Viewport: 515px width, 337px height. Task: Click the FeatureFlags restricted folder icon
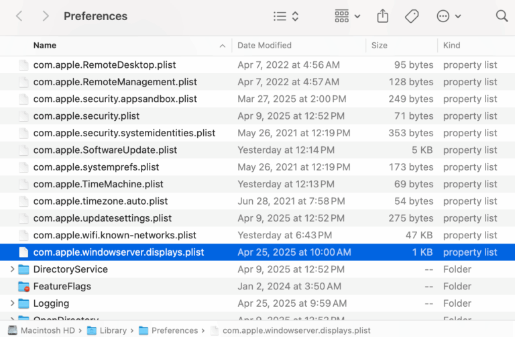click(23, 287)
